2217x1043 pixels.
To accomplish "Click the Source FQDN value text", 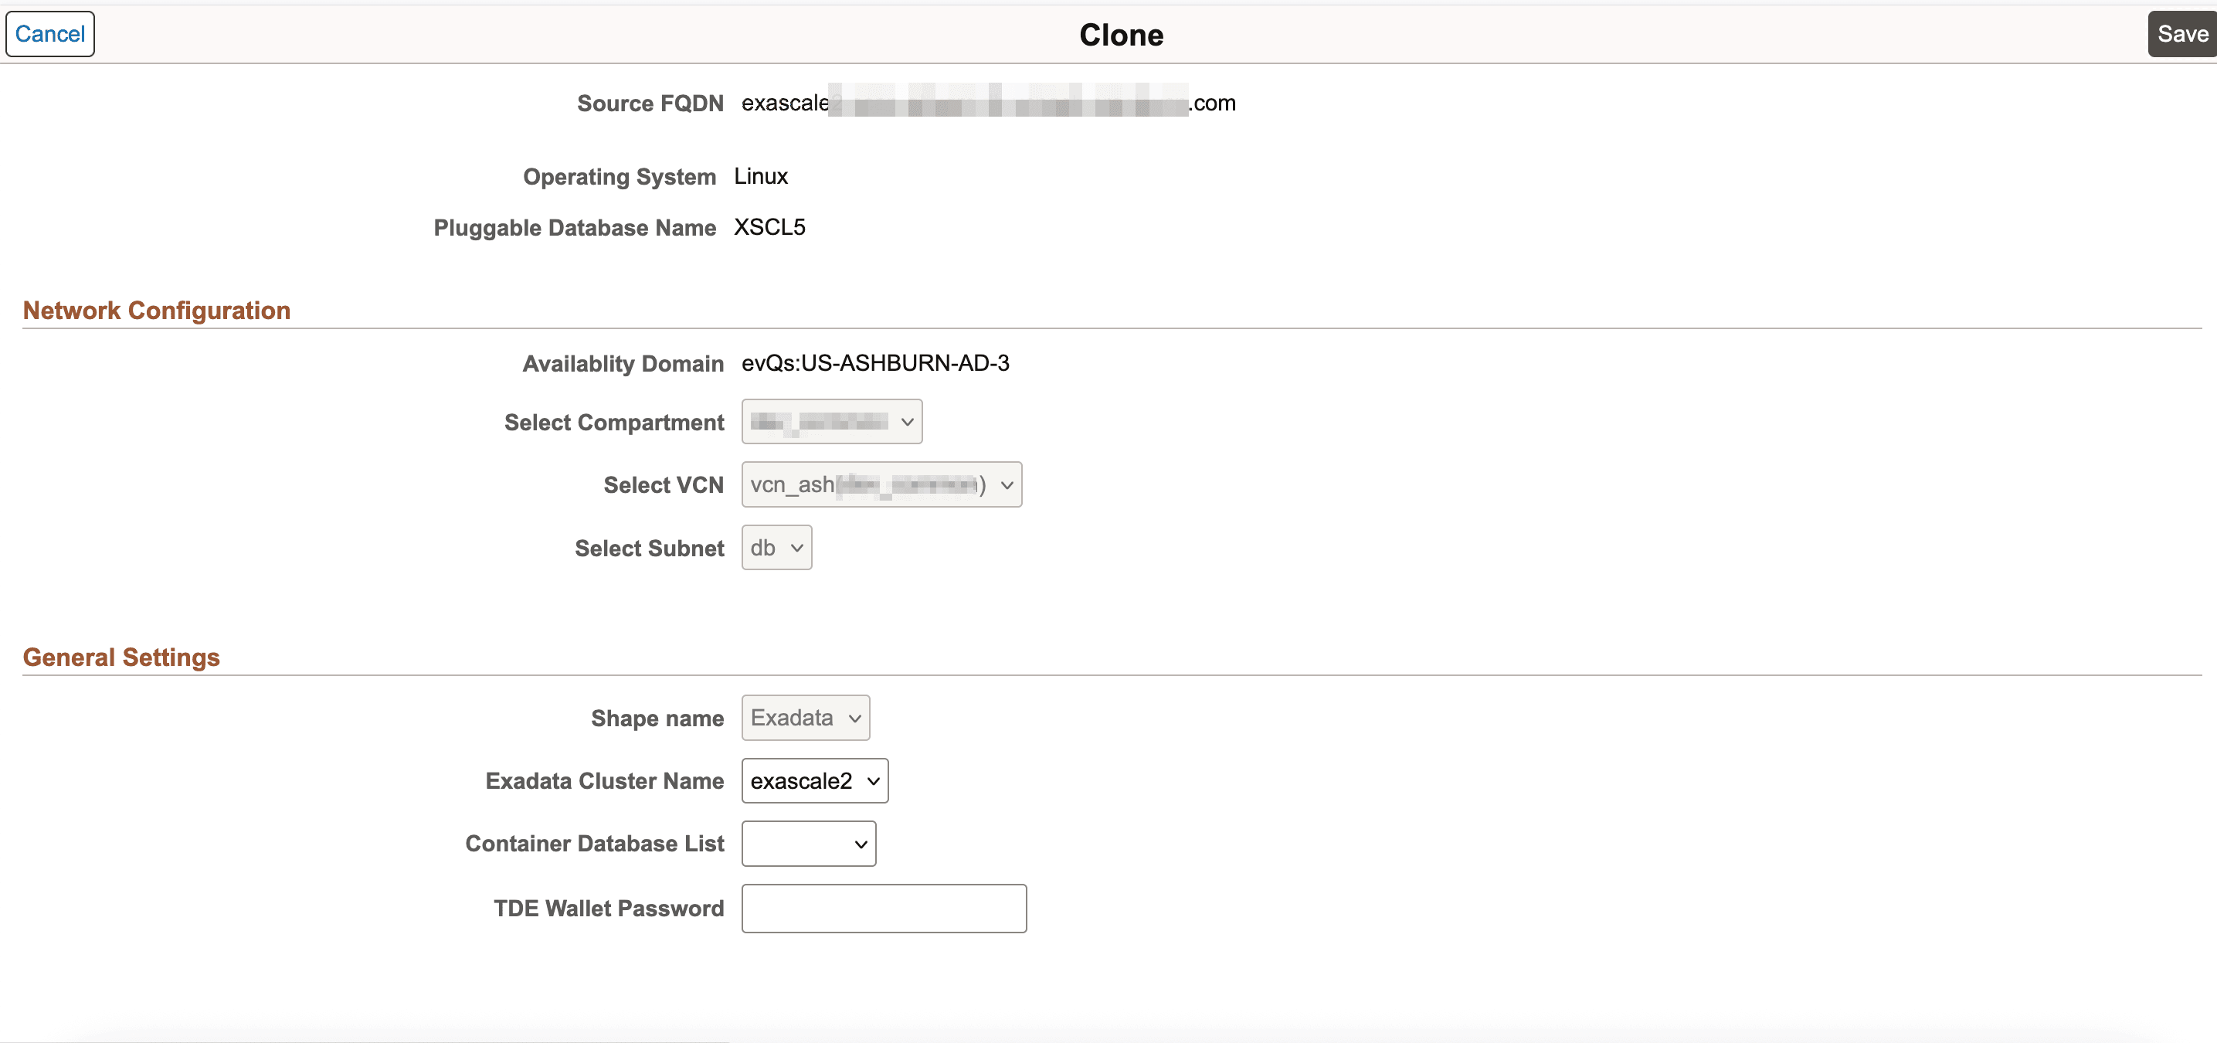I will point(988,103).
